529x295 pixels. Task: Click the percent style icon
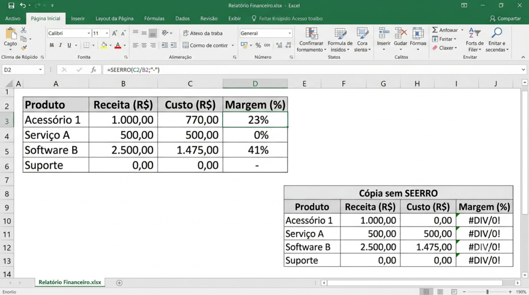click(258, 45)
